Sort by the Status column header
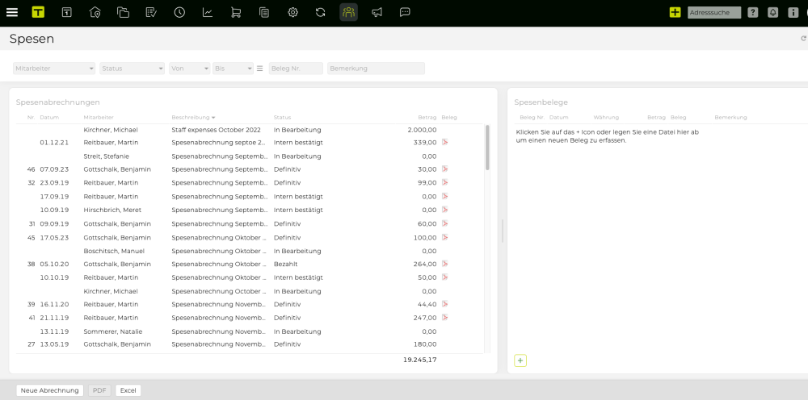This screenshot has height=400, width=808. [282, 117]
